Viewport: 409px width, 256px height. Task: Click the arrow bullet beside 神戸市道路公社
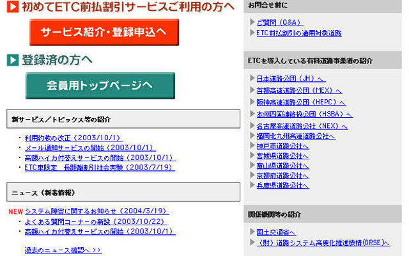coord(252,145)
